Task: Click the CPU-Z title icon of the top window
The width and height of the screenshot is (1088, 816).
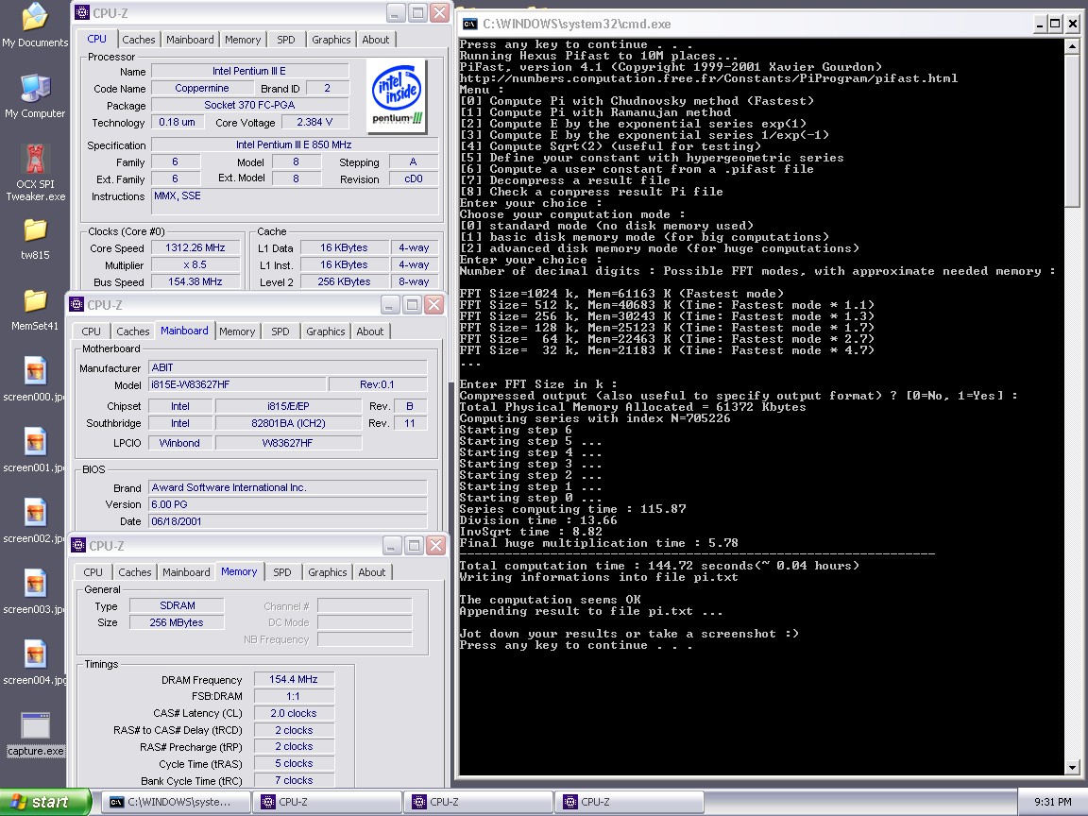Action: coord(82,13)
